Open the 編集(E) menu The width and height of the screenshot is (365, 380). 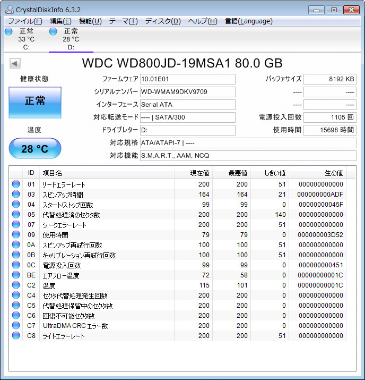pos(60,21)
